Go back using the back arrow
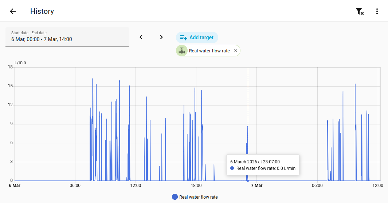 [x=13, y=11]
